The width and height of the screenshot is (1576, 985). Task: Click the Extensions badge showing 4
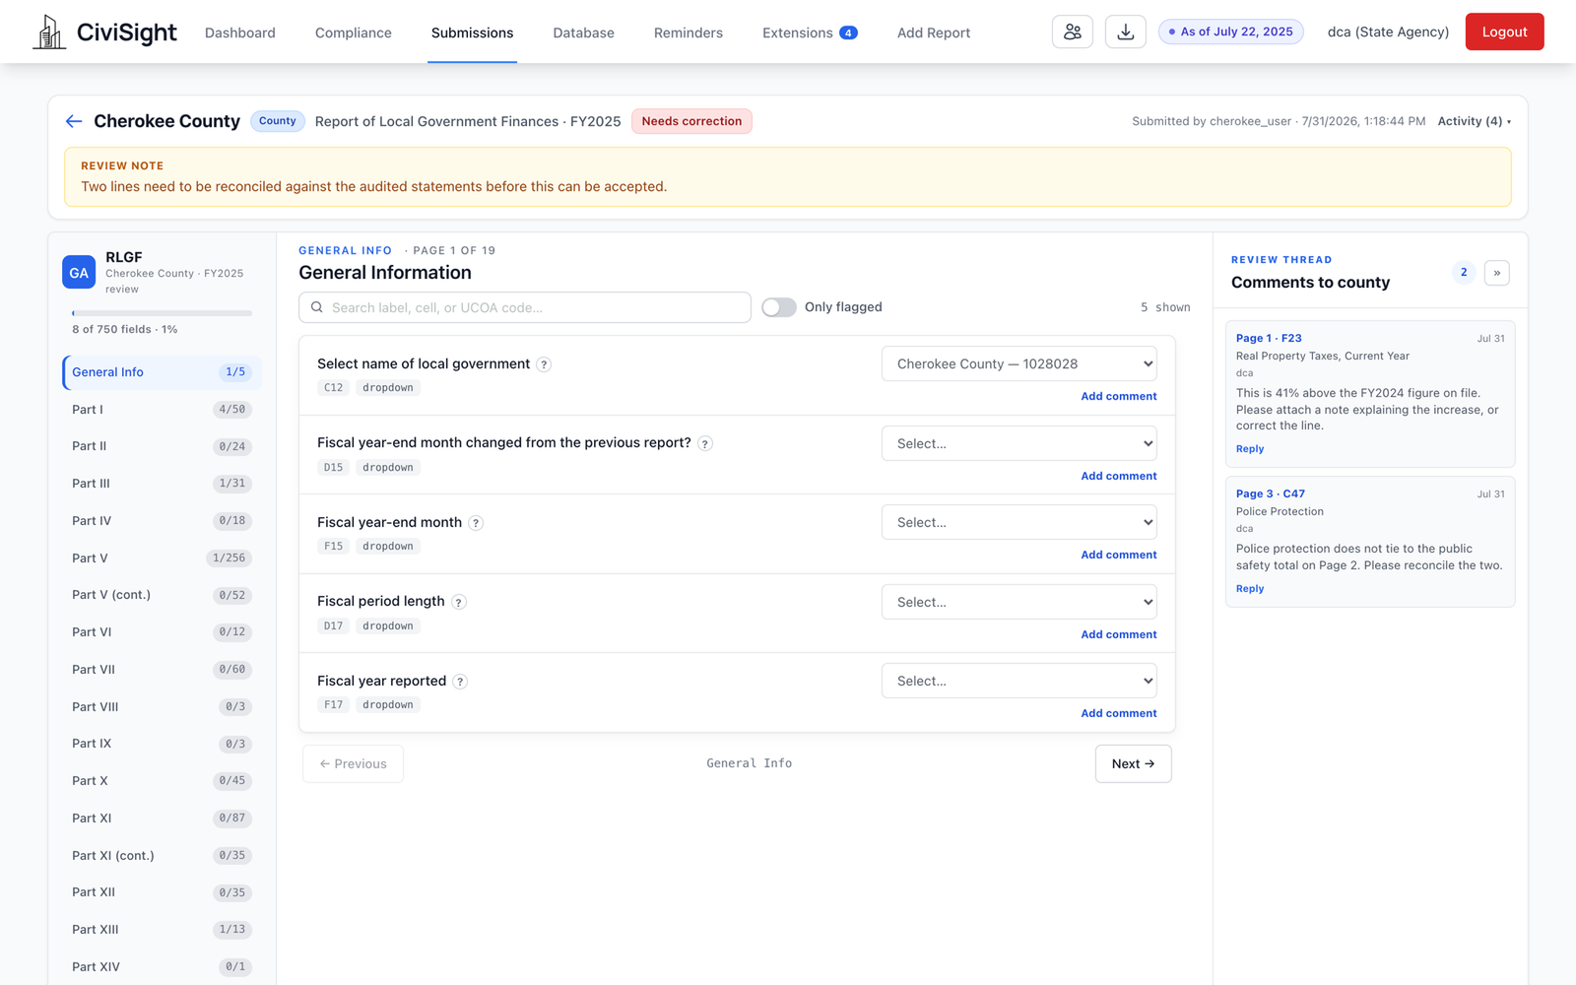point(848,33)
